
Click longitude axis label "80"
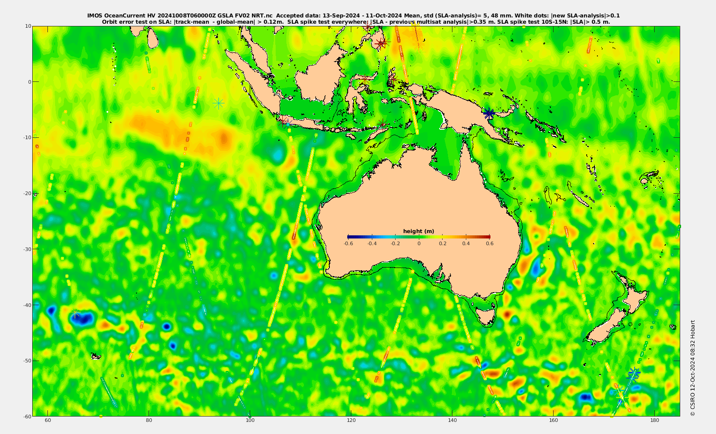(x=149, y=420)
